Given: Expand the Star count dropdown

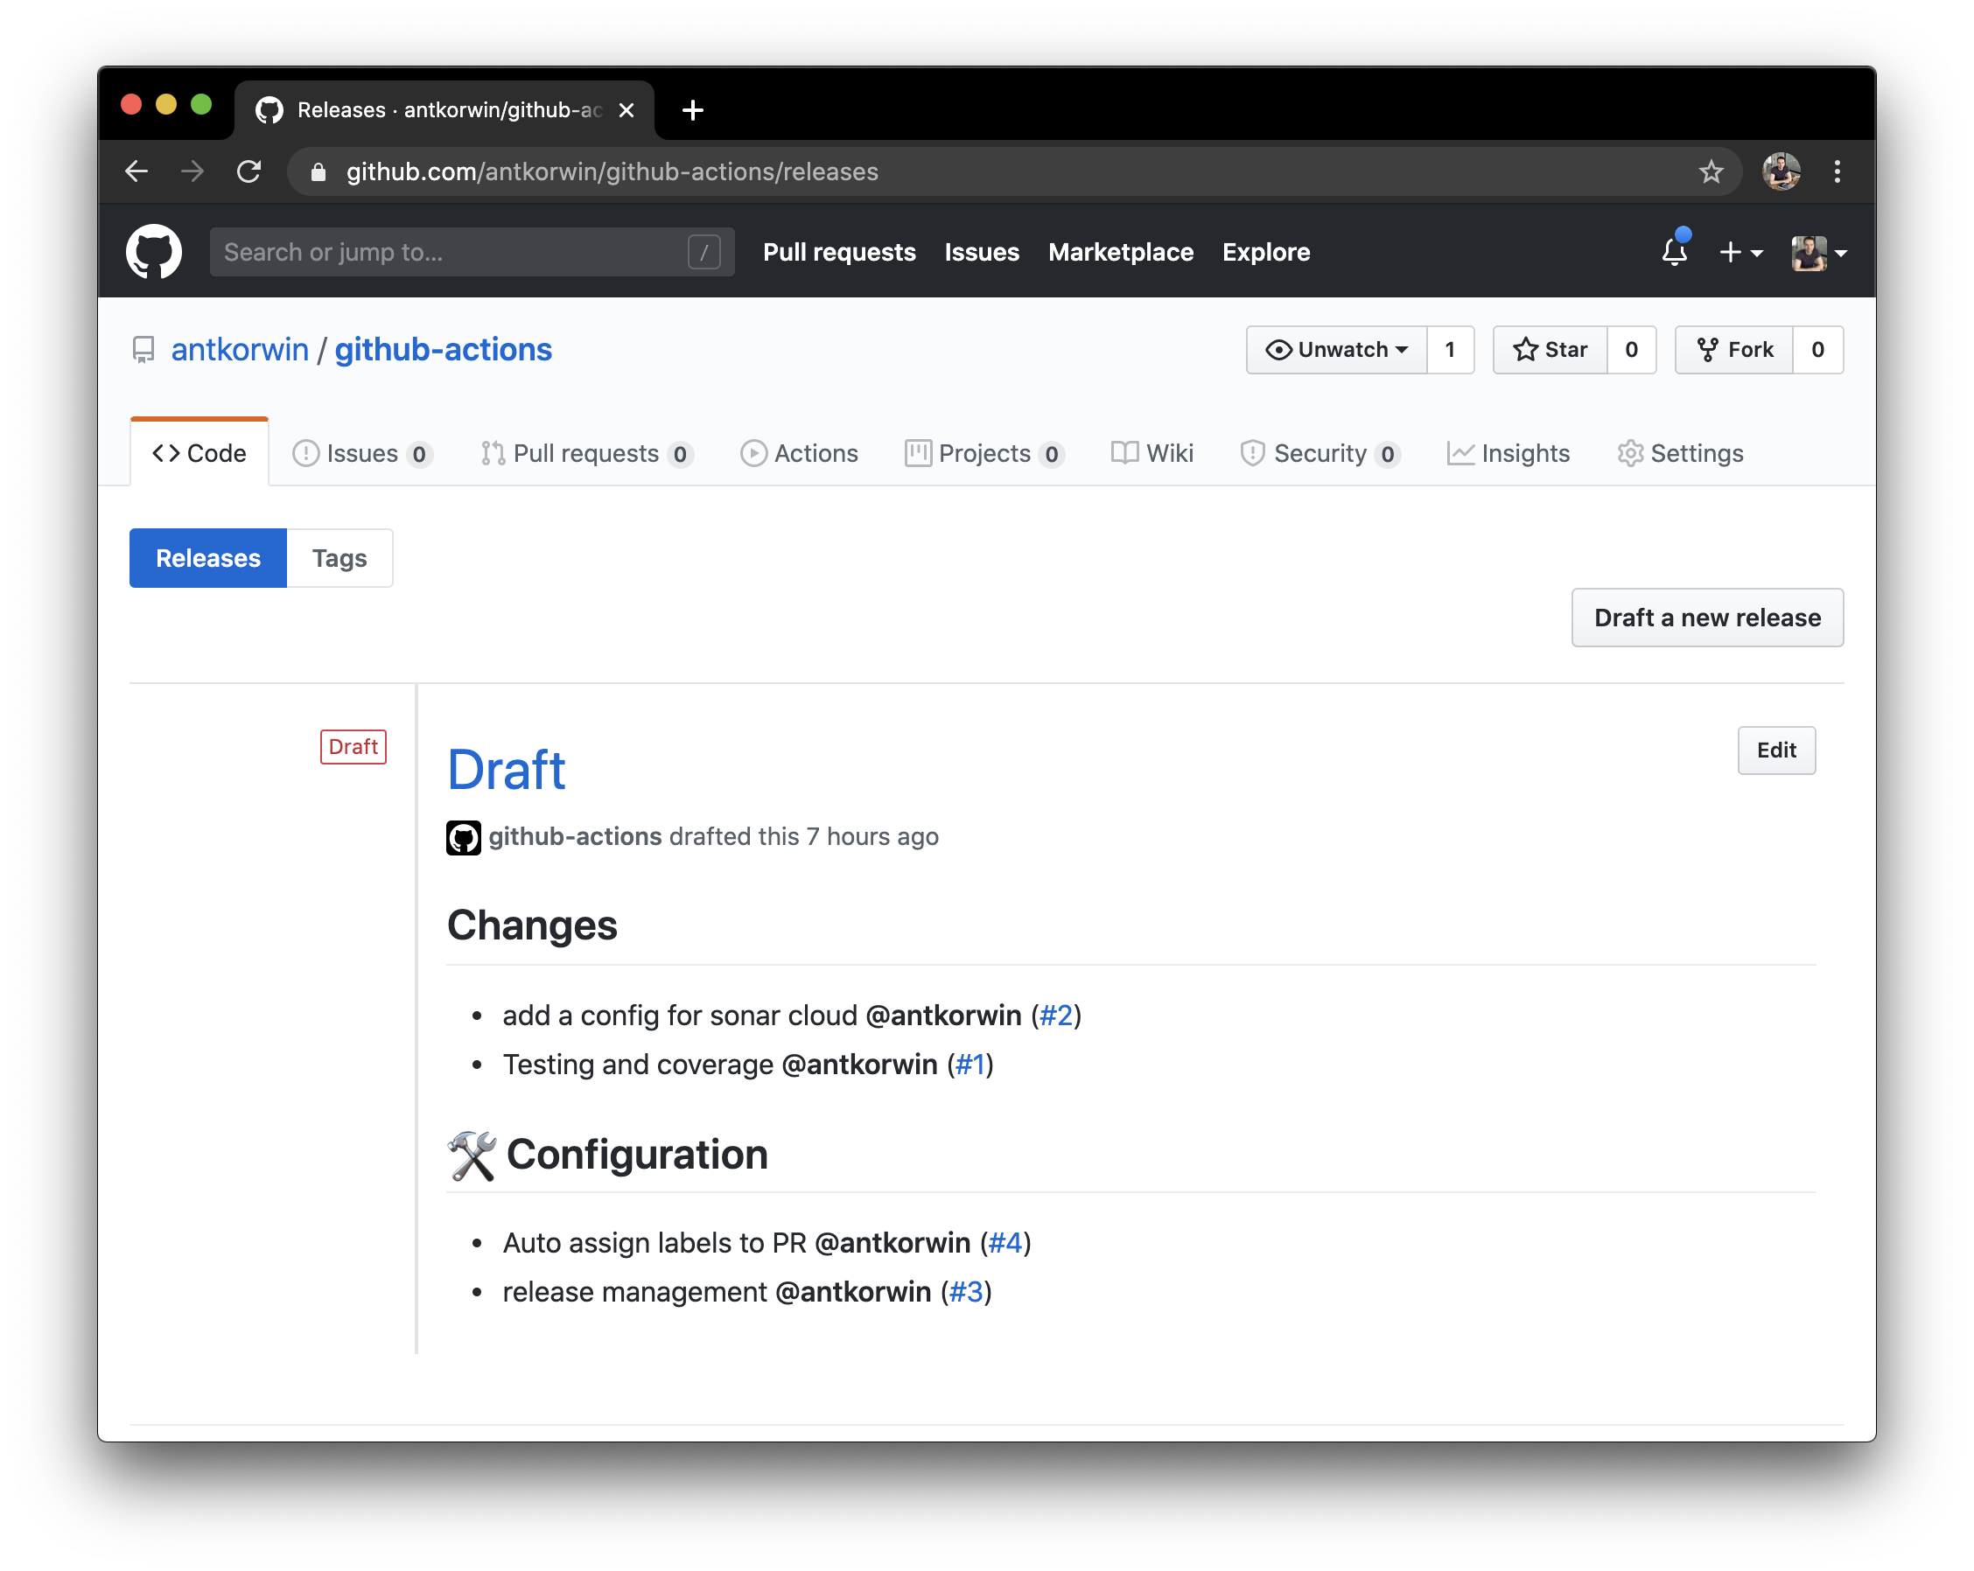Looking at the screenshot, I should pos(1633,350).
